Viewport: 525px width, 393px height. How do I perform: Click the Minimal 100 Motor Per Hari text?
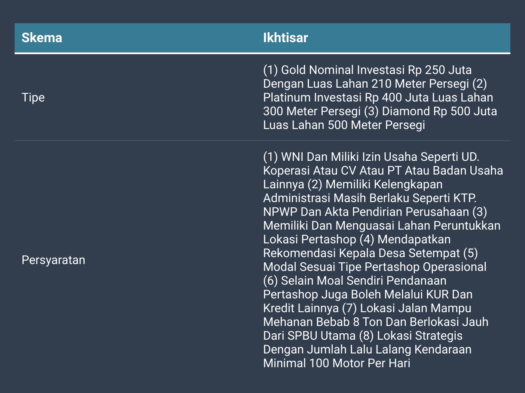(x=337, y=363)
